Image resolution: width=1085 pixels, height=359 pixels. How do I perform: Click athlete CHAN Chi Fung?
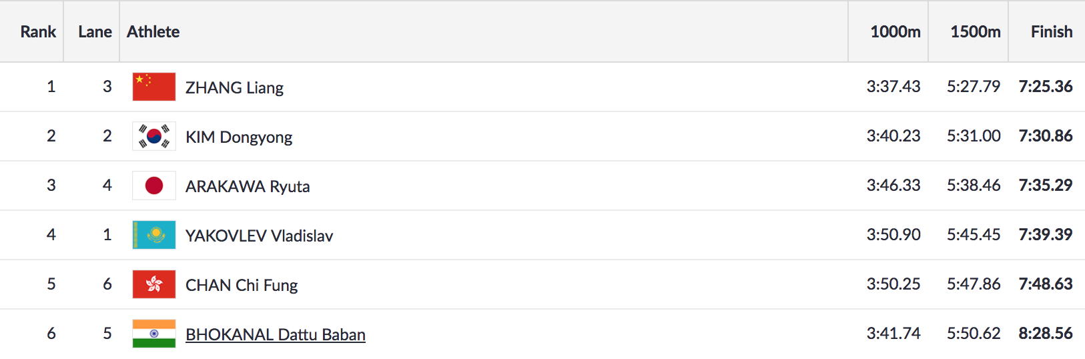point(242,285)
